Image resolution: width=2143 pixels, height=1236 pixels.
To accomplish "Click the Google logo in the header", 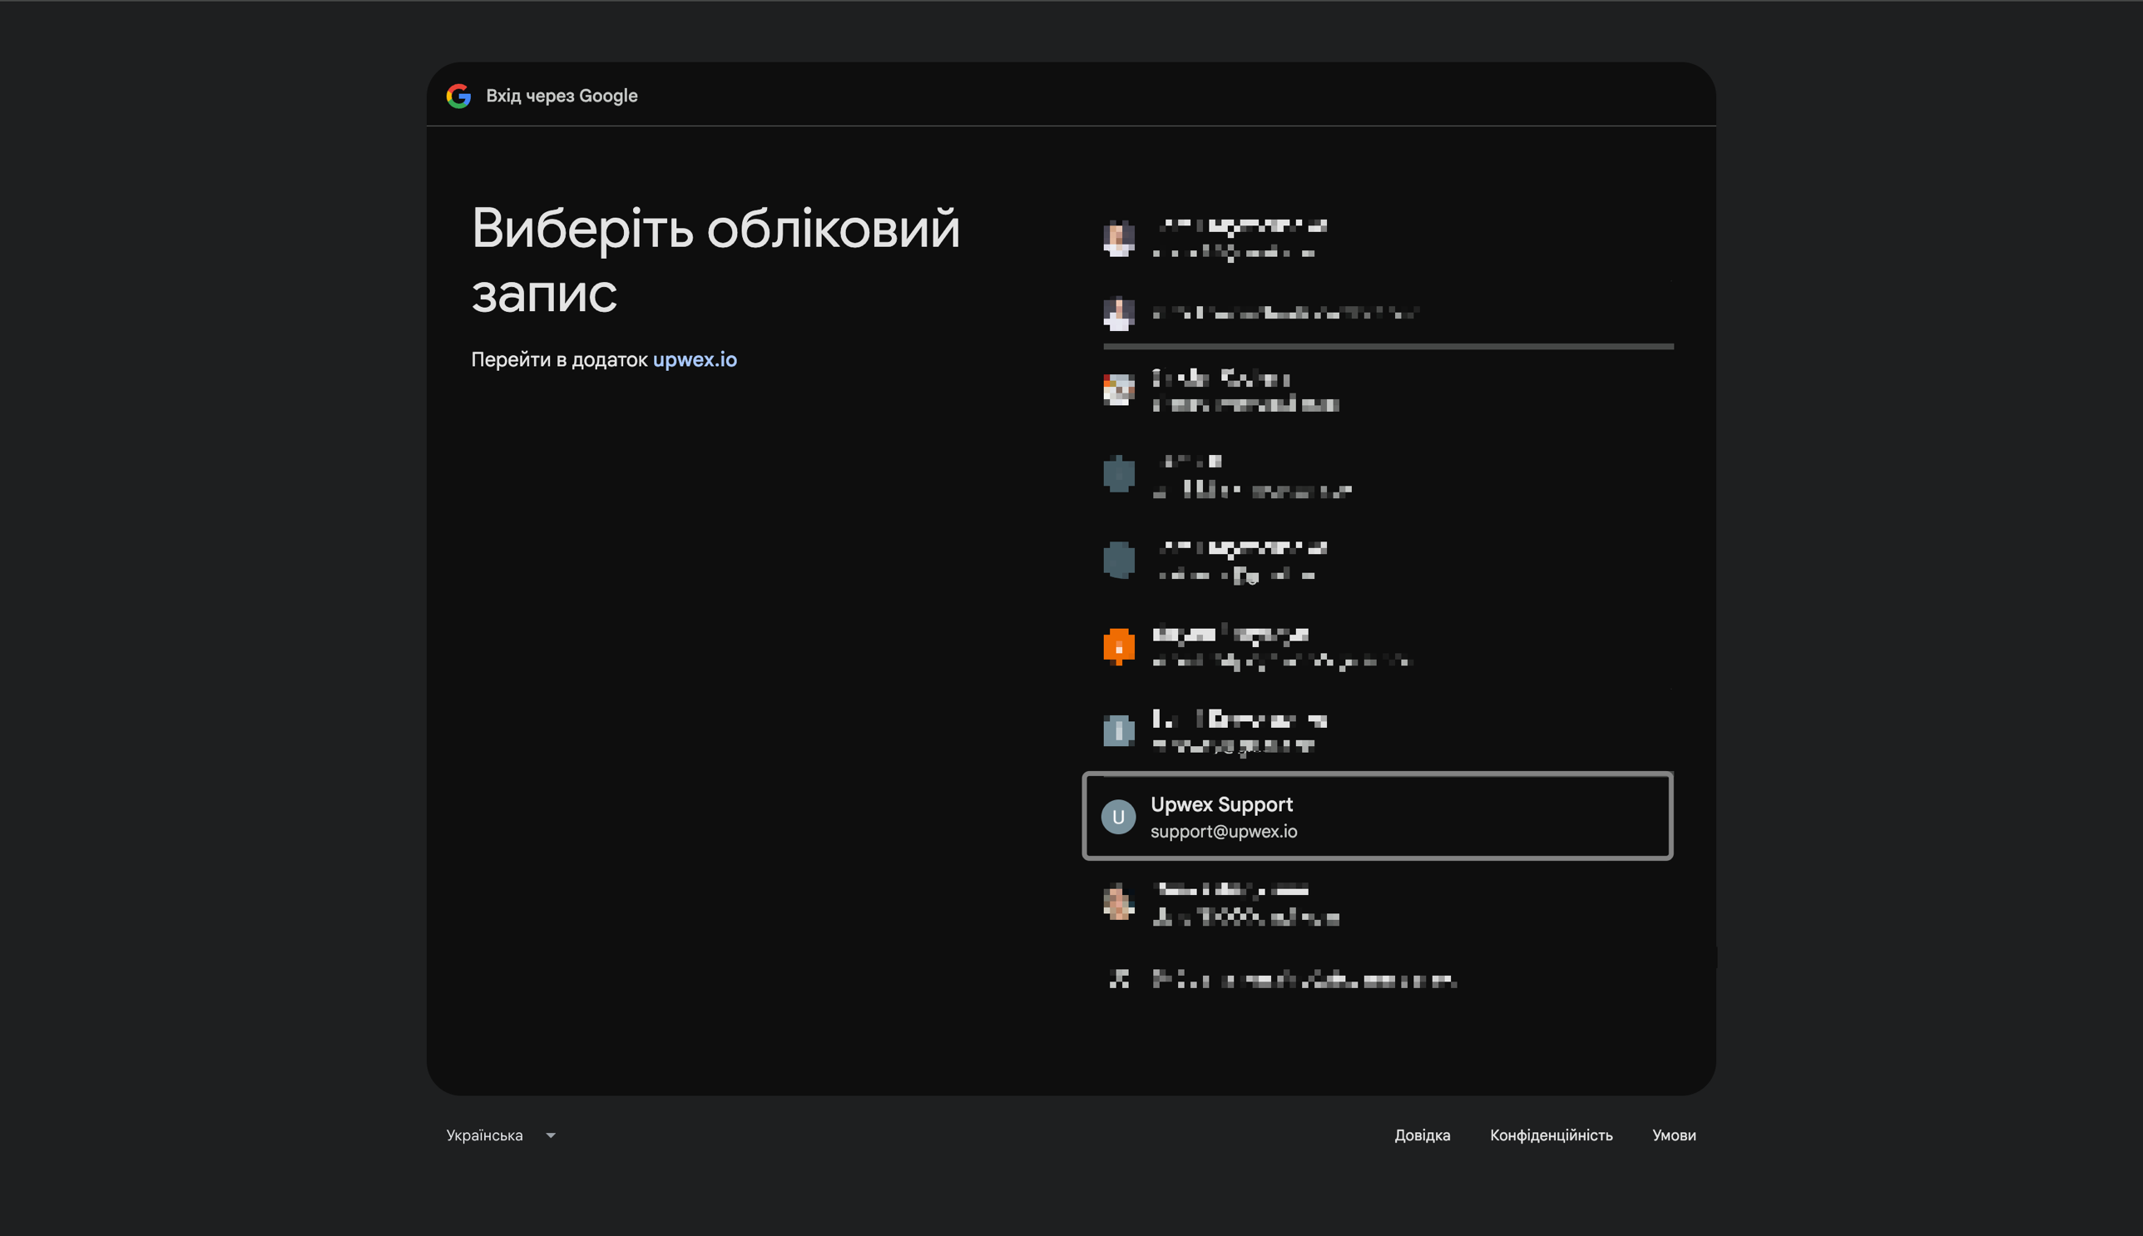I will 458,96.
